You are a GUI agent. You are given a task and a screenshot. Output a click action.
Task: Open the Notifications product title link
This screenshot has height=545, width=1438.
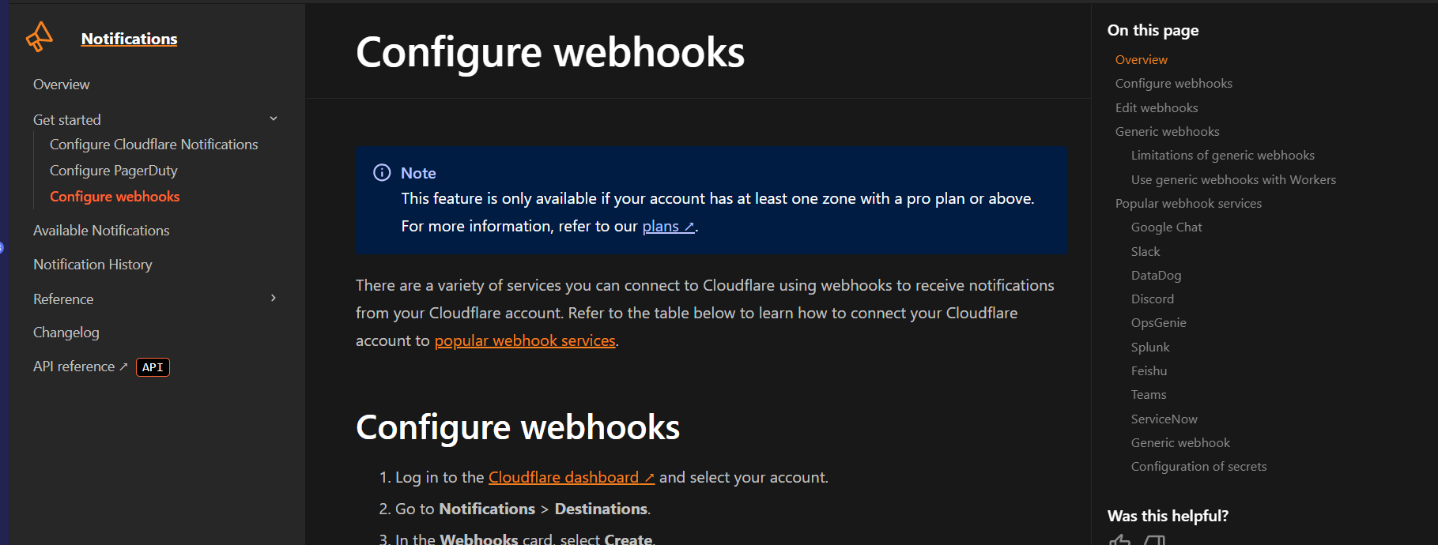tap(129, 39)
